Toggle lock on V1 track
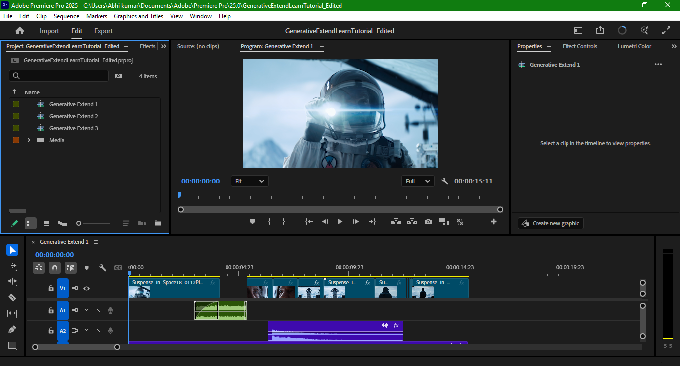The width and height of the screenshot is (680, 366). [x=50, y=288]
